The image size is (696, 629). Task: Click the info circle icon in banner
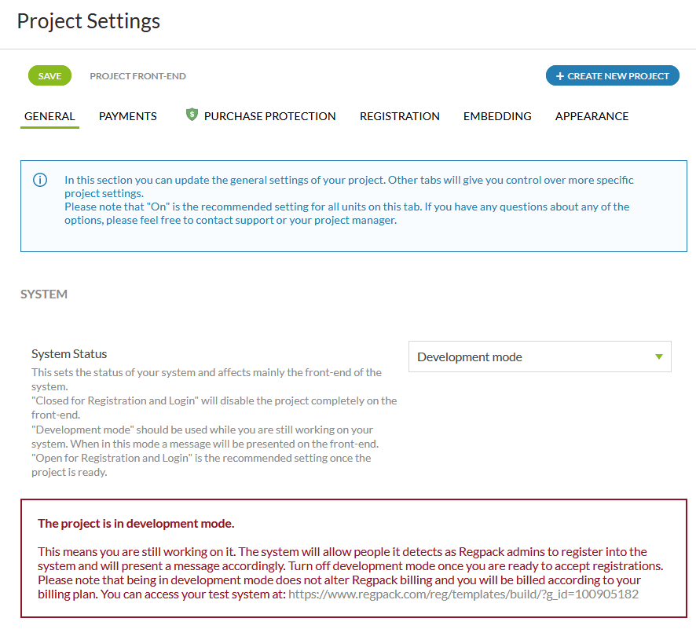pyautogui.click(x=40, y=180)
